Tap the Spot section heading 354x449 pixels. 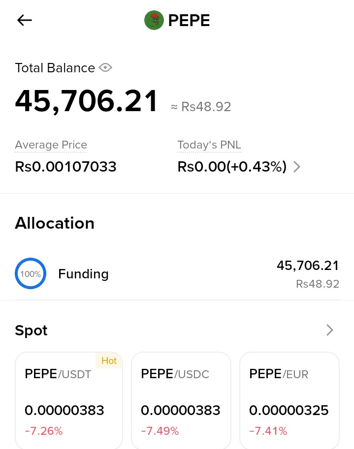click(x=31, y=330)
